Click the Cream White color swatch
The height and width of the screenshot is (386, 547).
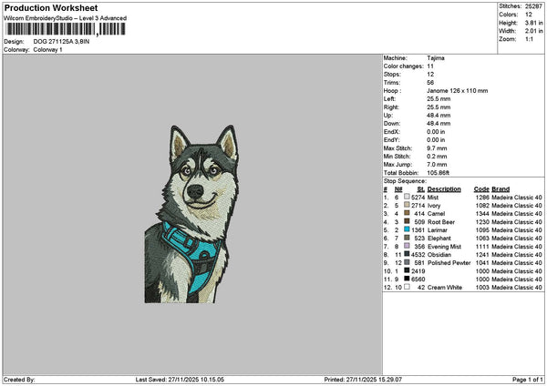coord(407,287)
